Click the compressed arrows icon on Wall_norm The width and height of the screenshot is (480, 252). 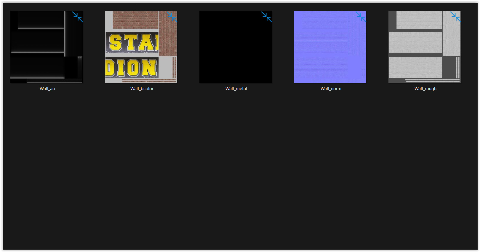(361, 17)
